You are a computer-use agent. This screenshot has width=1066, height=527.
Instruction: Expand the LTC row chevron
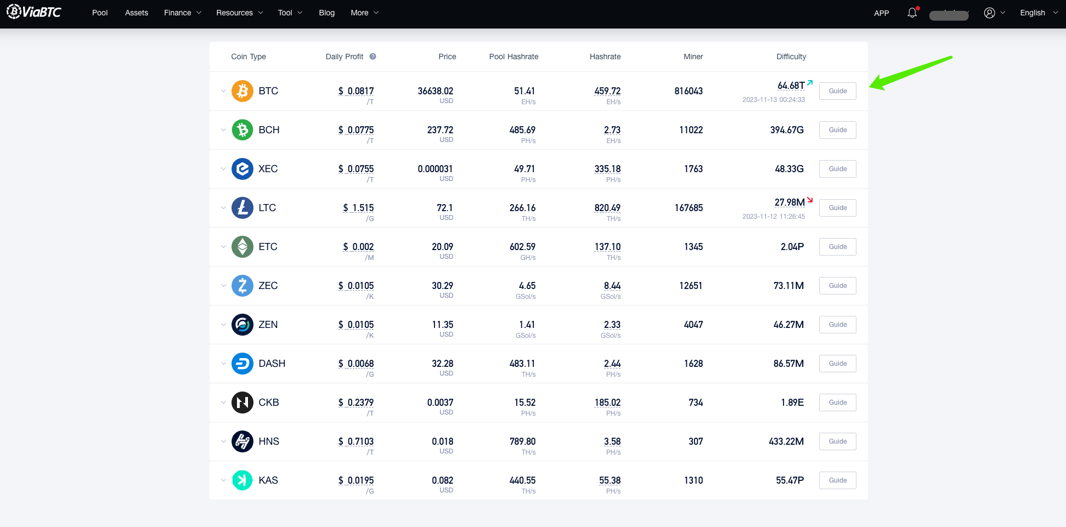coord(223,208)
